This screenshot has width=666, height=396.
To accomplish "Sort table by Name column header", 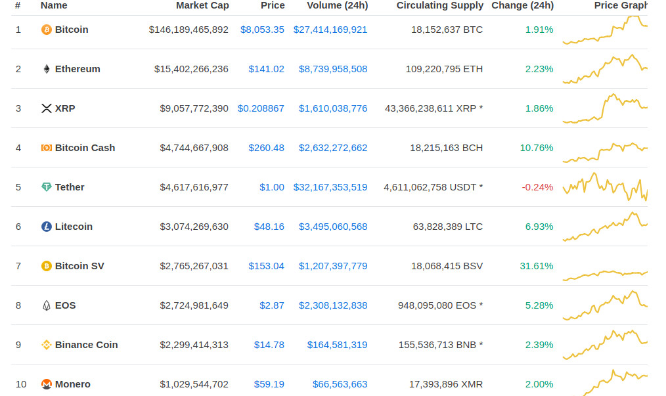I will tap(54, 5).
